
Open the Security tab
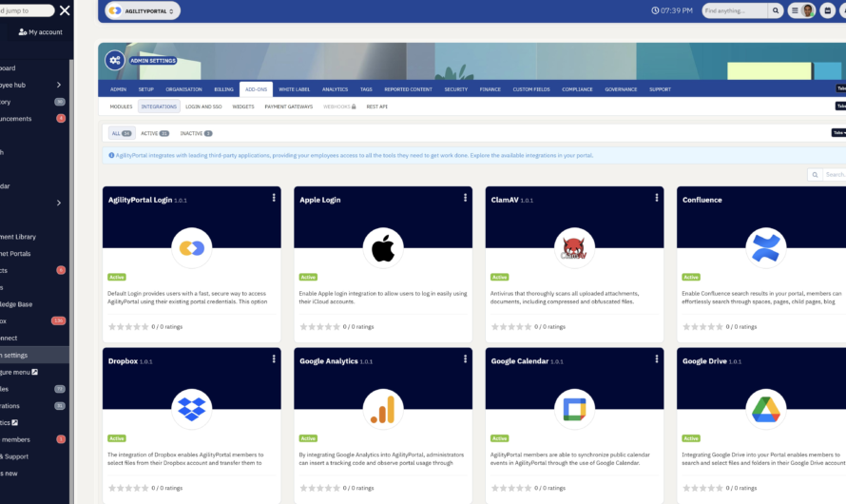[x=456, y=89]
